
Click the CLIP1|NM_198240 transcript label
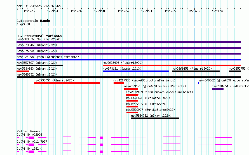click(29, 149)
